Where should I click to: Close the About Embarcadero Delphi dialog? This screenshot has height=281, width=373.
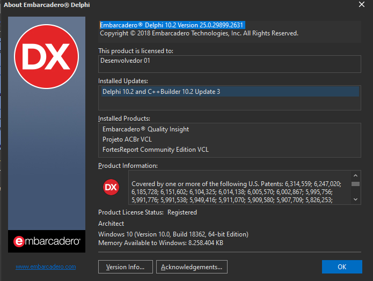pos(362,4)
